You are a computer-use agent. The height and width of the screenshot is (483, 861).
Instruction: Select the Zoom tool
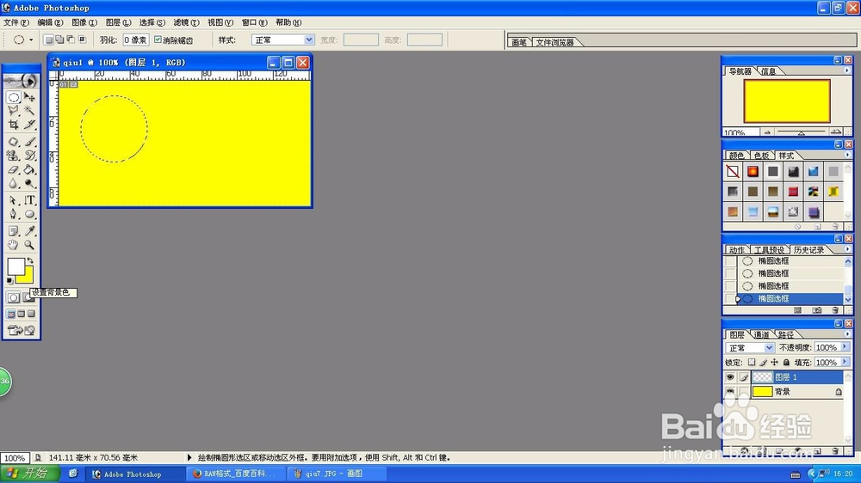click(x=29, y=245)
